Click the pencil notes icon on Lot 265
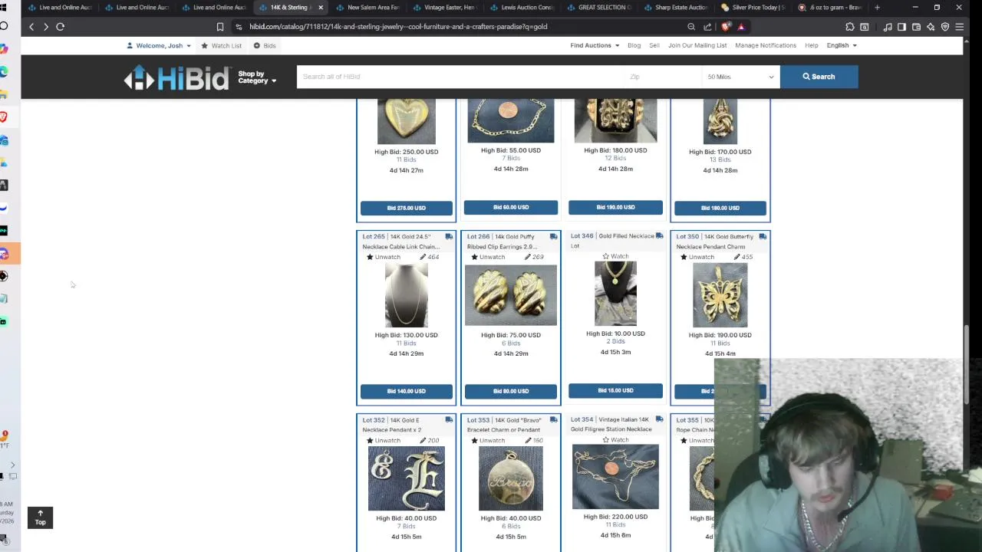This screenshot has width=982, height=552. (x=423, y=257)
